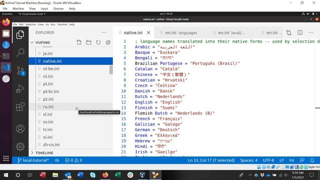The image size is (320, 180).
Task: Open zh-cn.ini in Explorer
Action: coord(70,144)
